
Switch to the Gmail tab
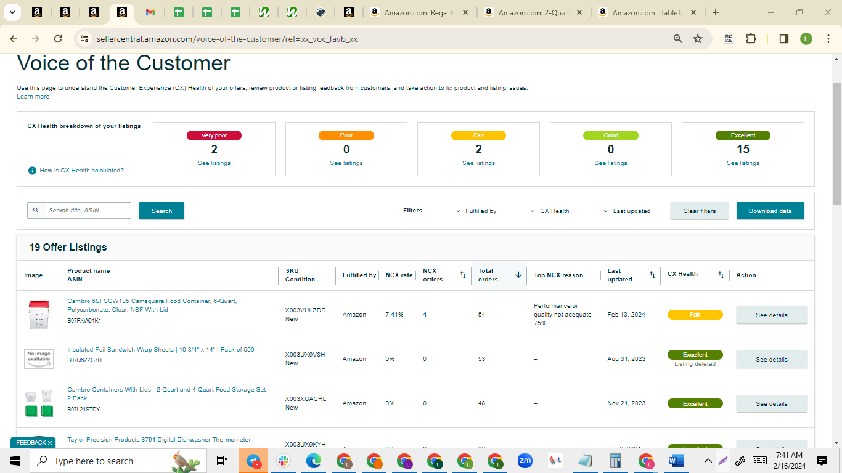[150, 12]
